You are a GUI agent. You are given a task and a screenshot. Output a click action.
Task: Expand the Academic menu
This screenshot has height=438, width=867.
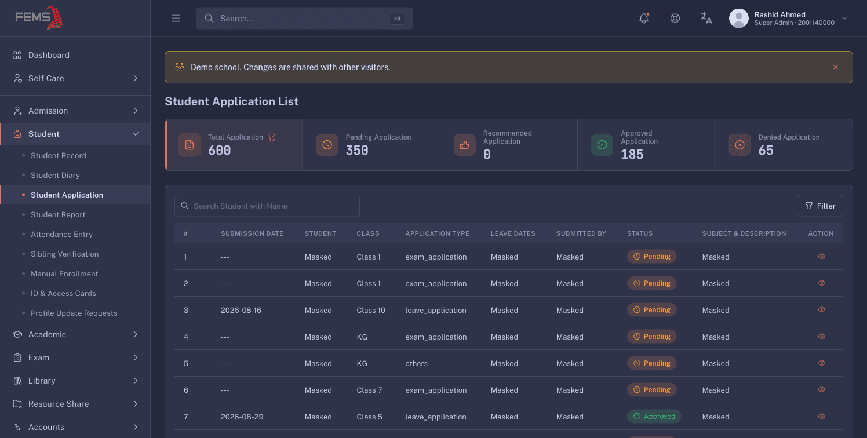coord(75,334)
